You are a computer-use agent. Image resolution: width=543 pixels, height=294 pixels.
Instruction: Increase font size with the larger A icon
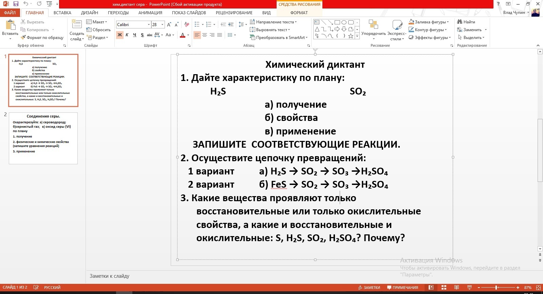pyautogui.click(x=169, y=25)
